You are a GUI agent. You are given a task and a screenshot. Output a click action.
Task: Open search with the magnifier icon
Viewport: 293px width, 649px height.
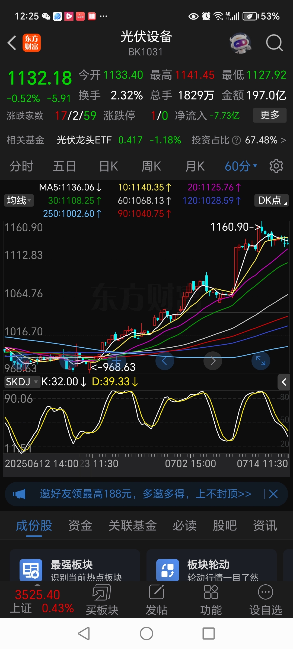click(x=274, y=43)
